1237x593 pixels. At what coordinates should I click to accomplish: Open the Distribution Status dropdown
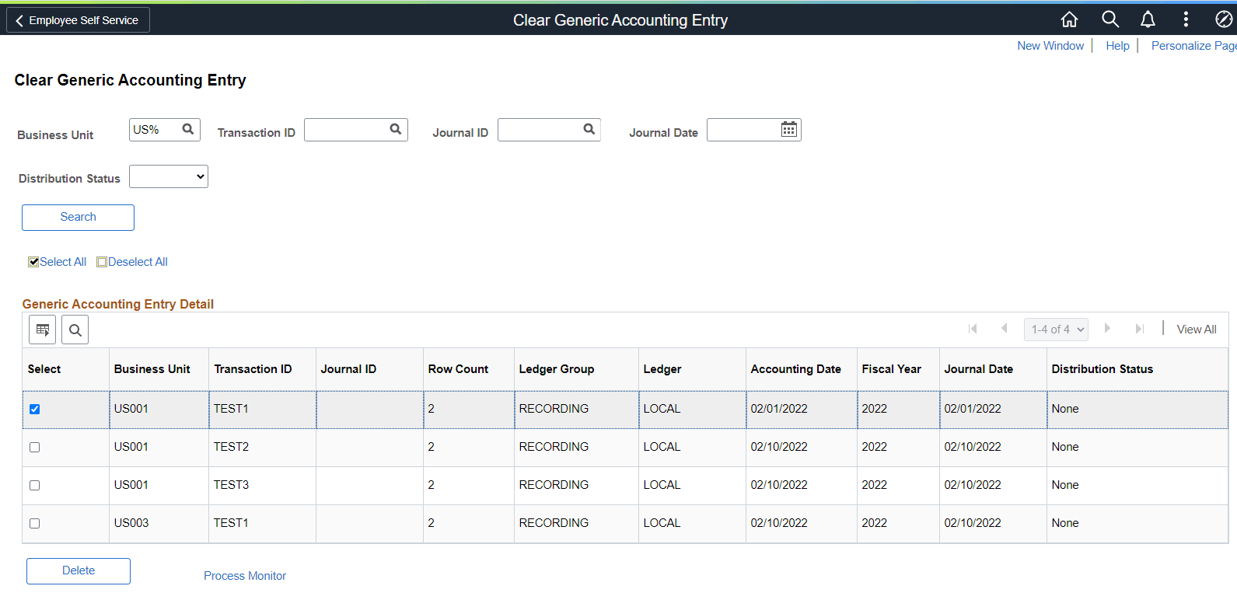169,176
